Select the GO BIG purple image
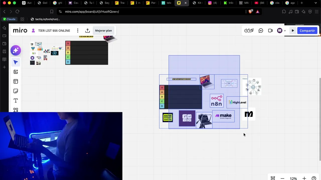 pos(187,118)
